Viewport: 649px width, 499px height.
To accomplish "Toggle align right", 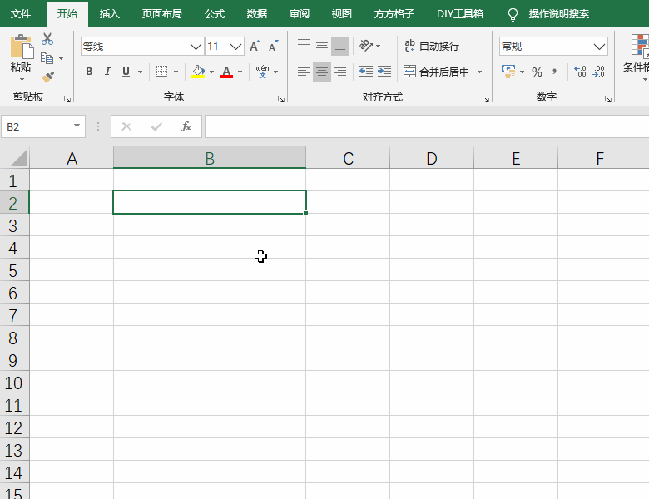I will tap(340, 72).
